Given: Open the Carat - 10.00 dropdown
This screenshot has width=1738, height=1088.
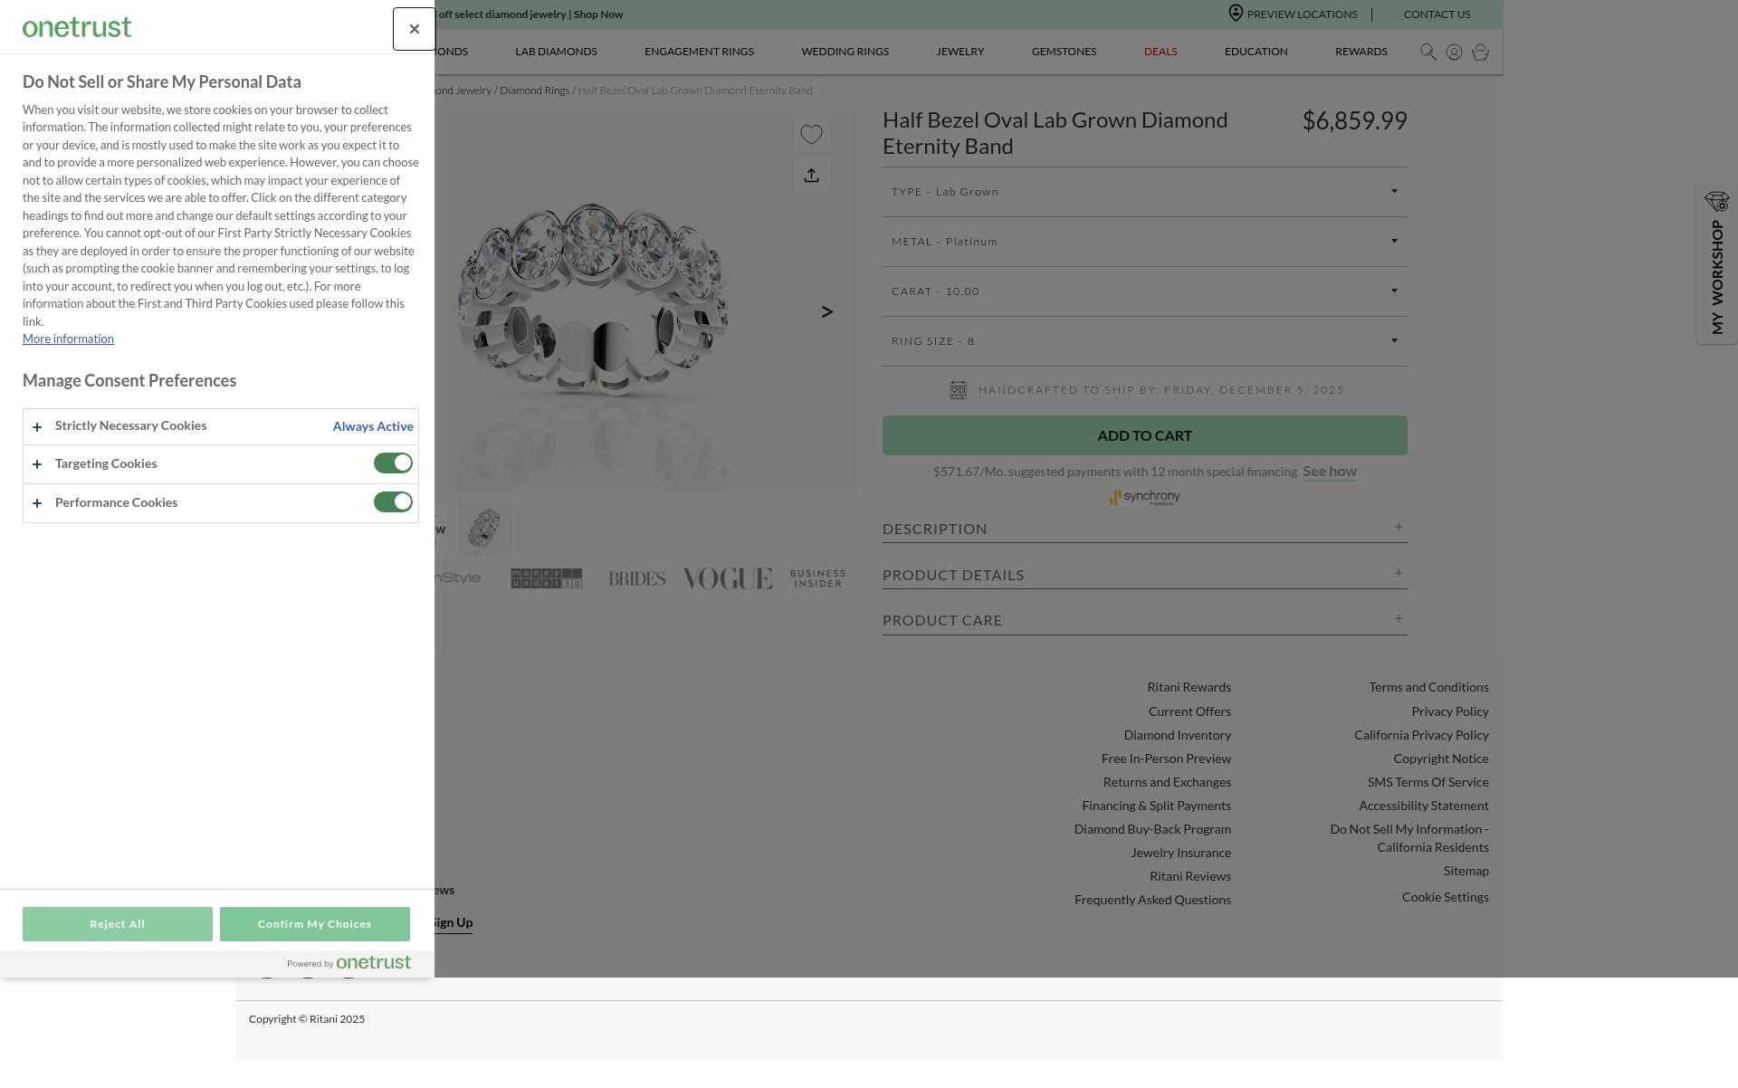Looking at the screenshot, I should click(x=1145, y=291).
